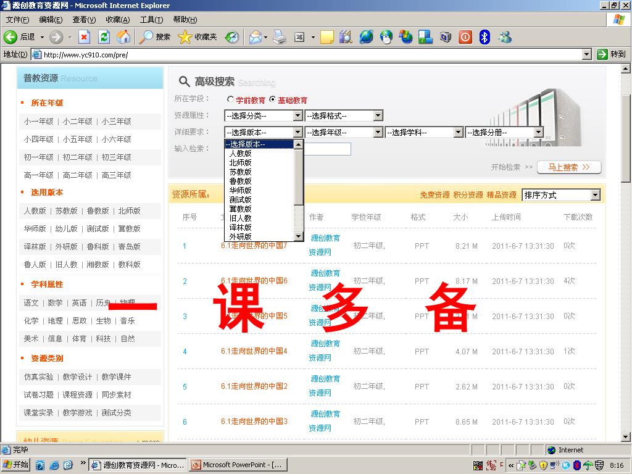Open the 搜索 search toolbar button

click(x=155, y=37)
